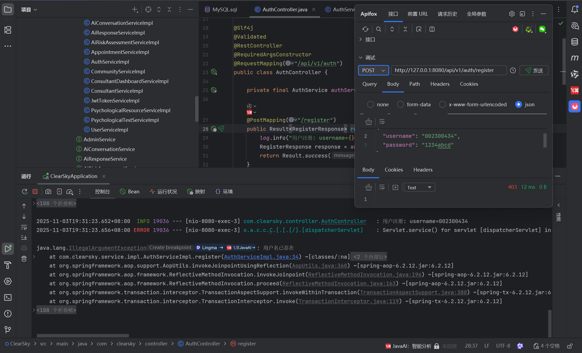Click the Create breakpoint button
582x353 pixels.
coord(170,248)
